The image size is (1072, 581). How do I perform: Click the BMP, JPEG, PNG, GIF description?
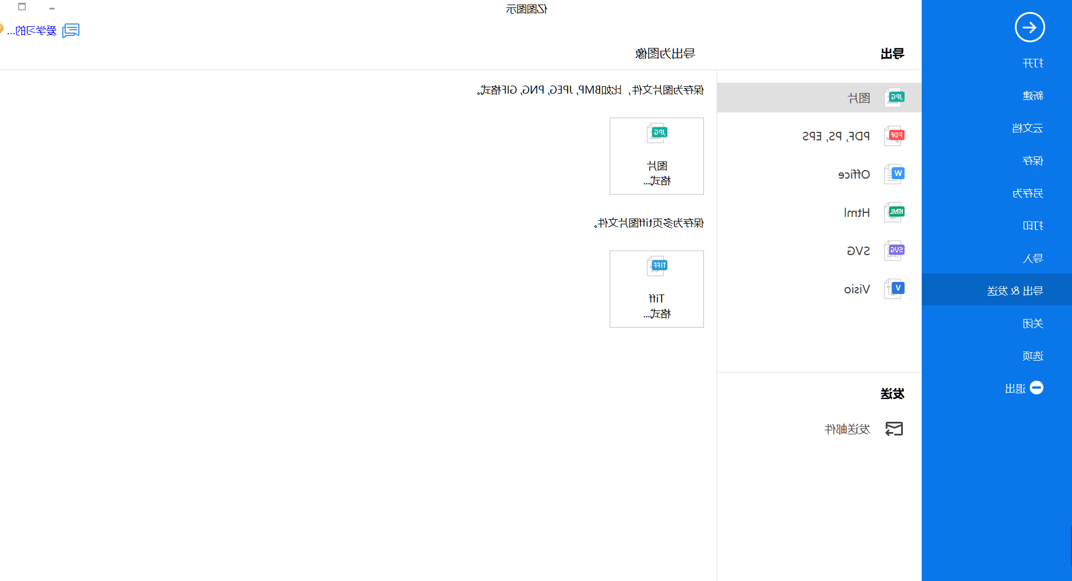click(x=590, y=90)
